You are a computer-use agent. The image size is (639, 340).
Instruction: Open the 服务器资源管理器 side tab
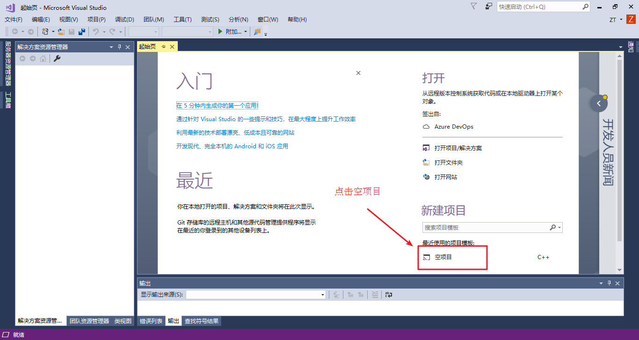[x=7, y=64]
